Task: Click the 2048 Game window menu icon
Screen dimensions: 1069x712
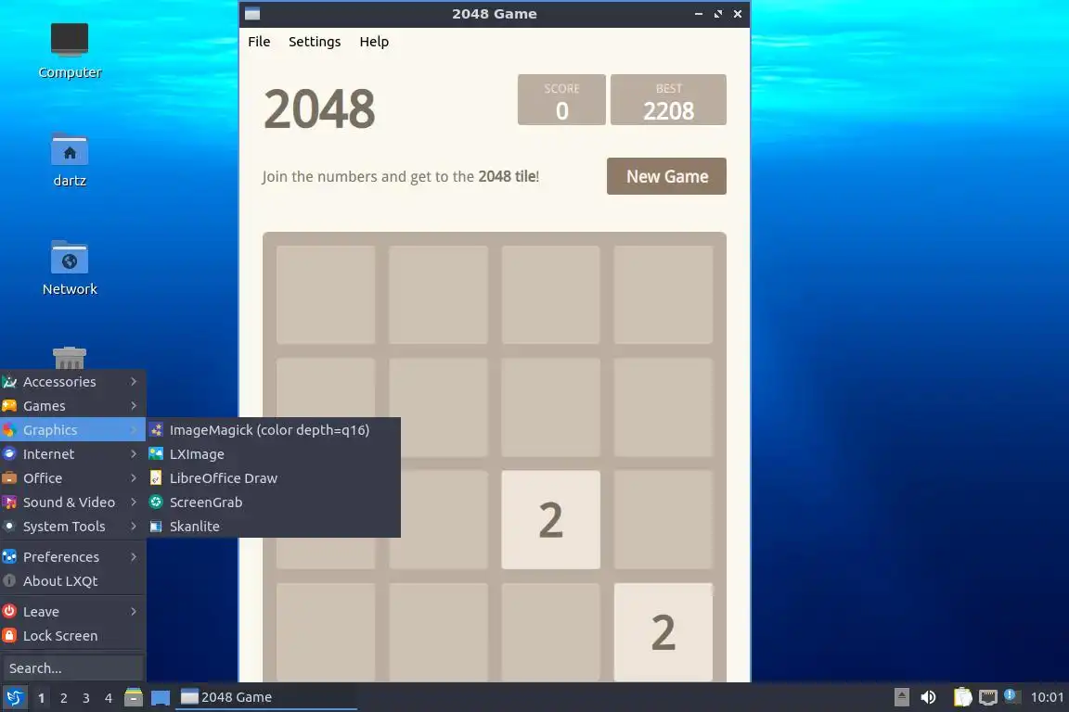Action: pos(252,14)
